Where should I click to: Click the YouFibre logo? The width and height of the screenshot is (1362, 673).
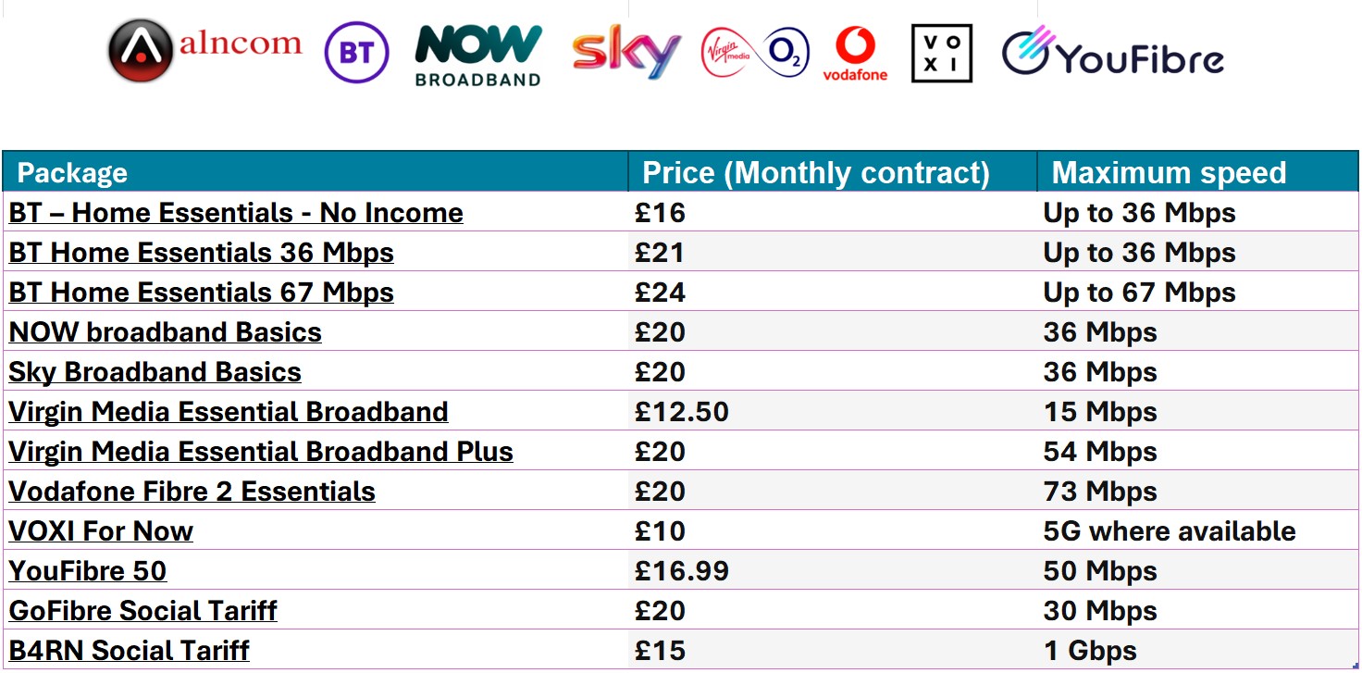[1113, 54]
